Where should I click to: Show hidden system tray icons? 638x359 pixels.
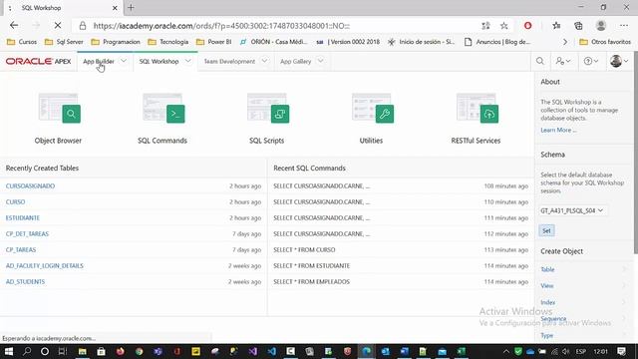tap(505, 351)
